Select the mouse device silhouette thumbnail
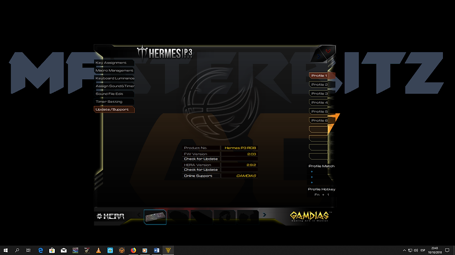This screenshot has height=255, width=455. [x=178, y=217]
